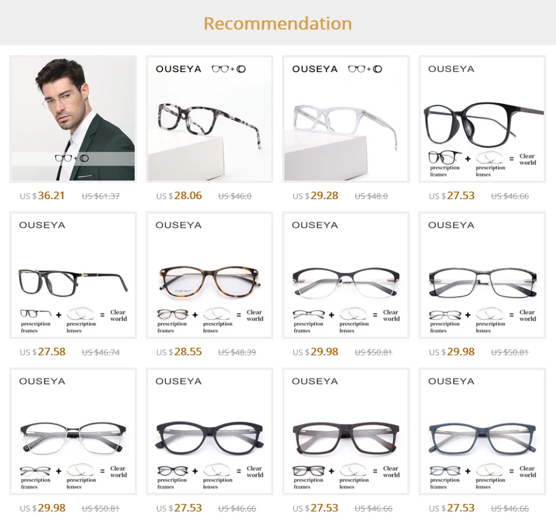Select the brown tortoiseshell oval glasses
This screenshot has height=526, width=556.
[x=209, y=275]
